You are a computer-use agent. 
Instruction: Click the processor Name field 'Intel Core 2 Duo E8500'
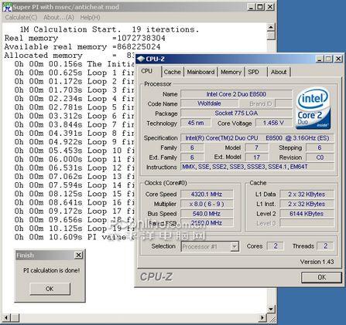pos(236,94)
